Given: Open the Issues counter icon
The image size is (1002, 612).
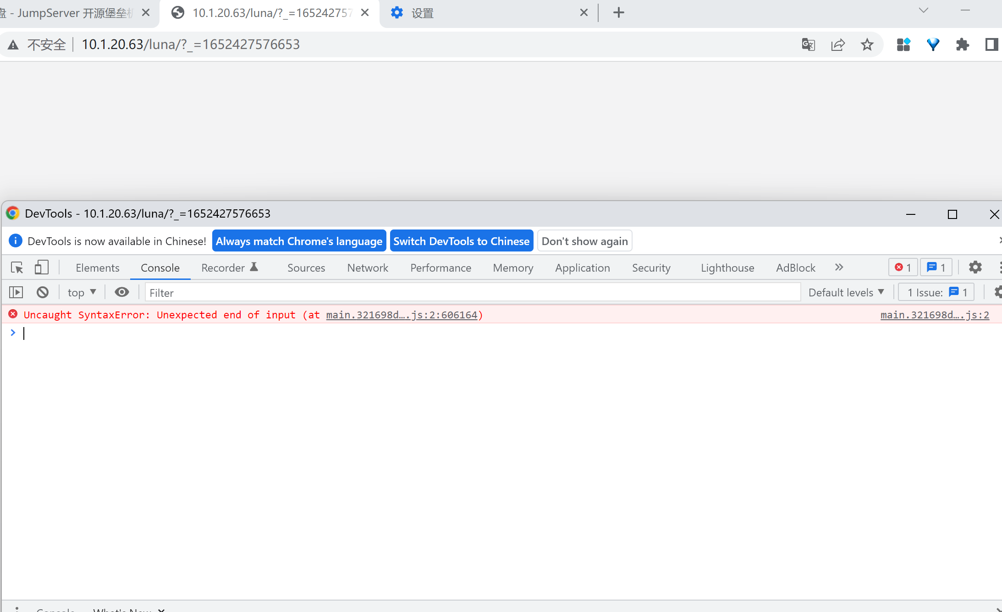Looking at the screenshot, I should tap(936, 267).
